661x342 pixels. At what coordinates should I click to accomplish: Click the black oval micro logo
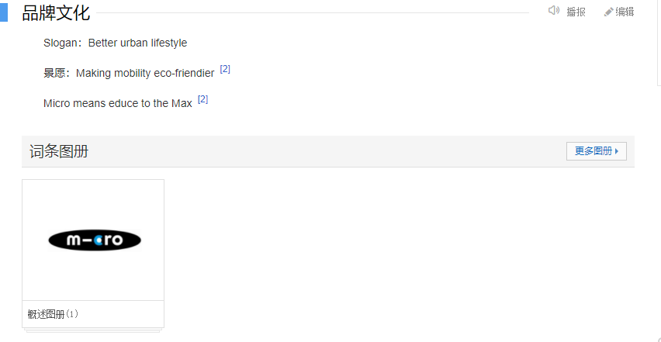click(x=95, y=240)
